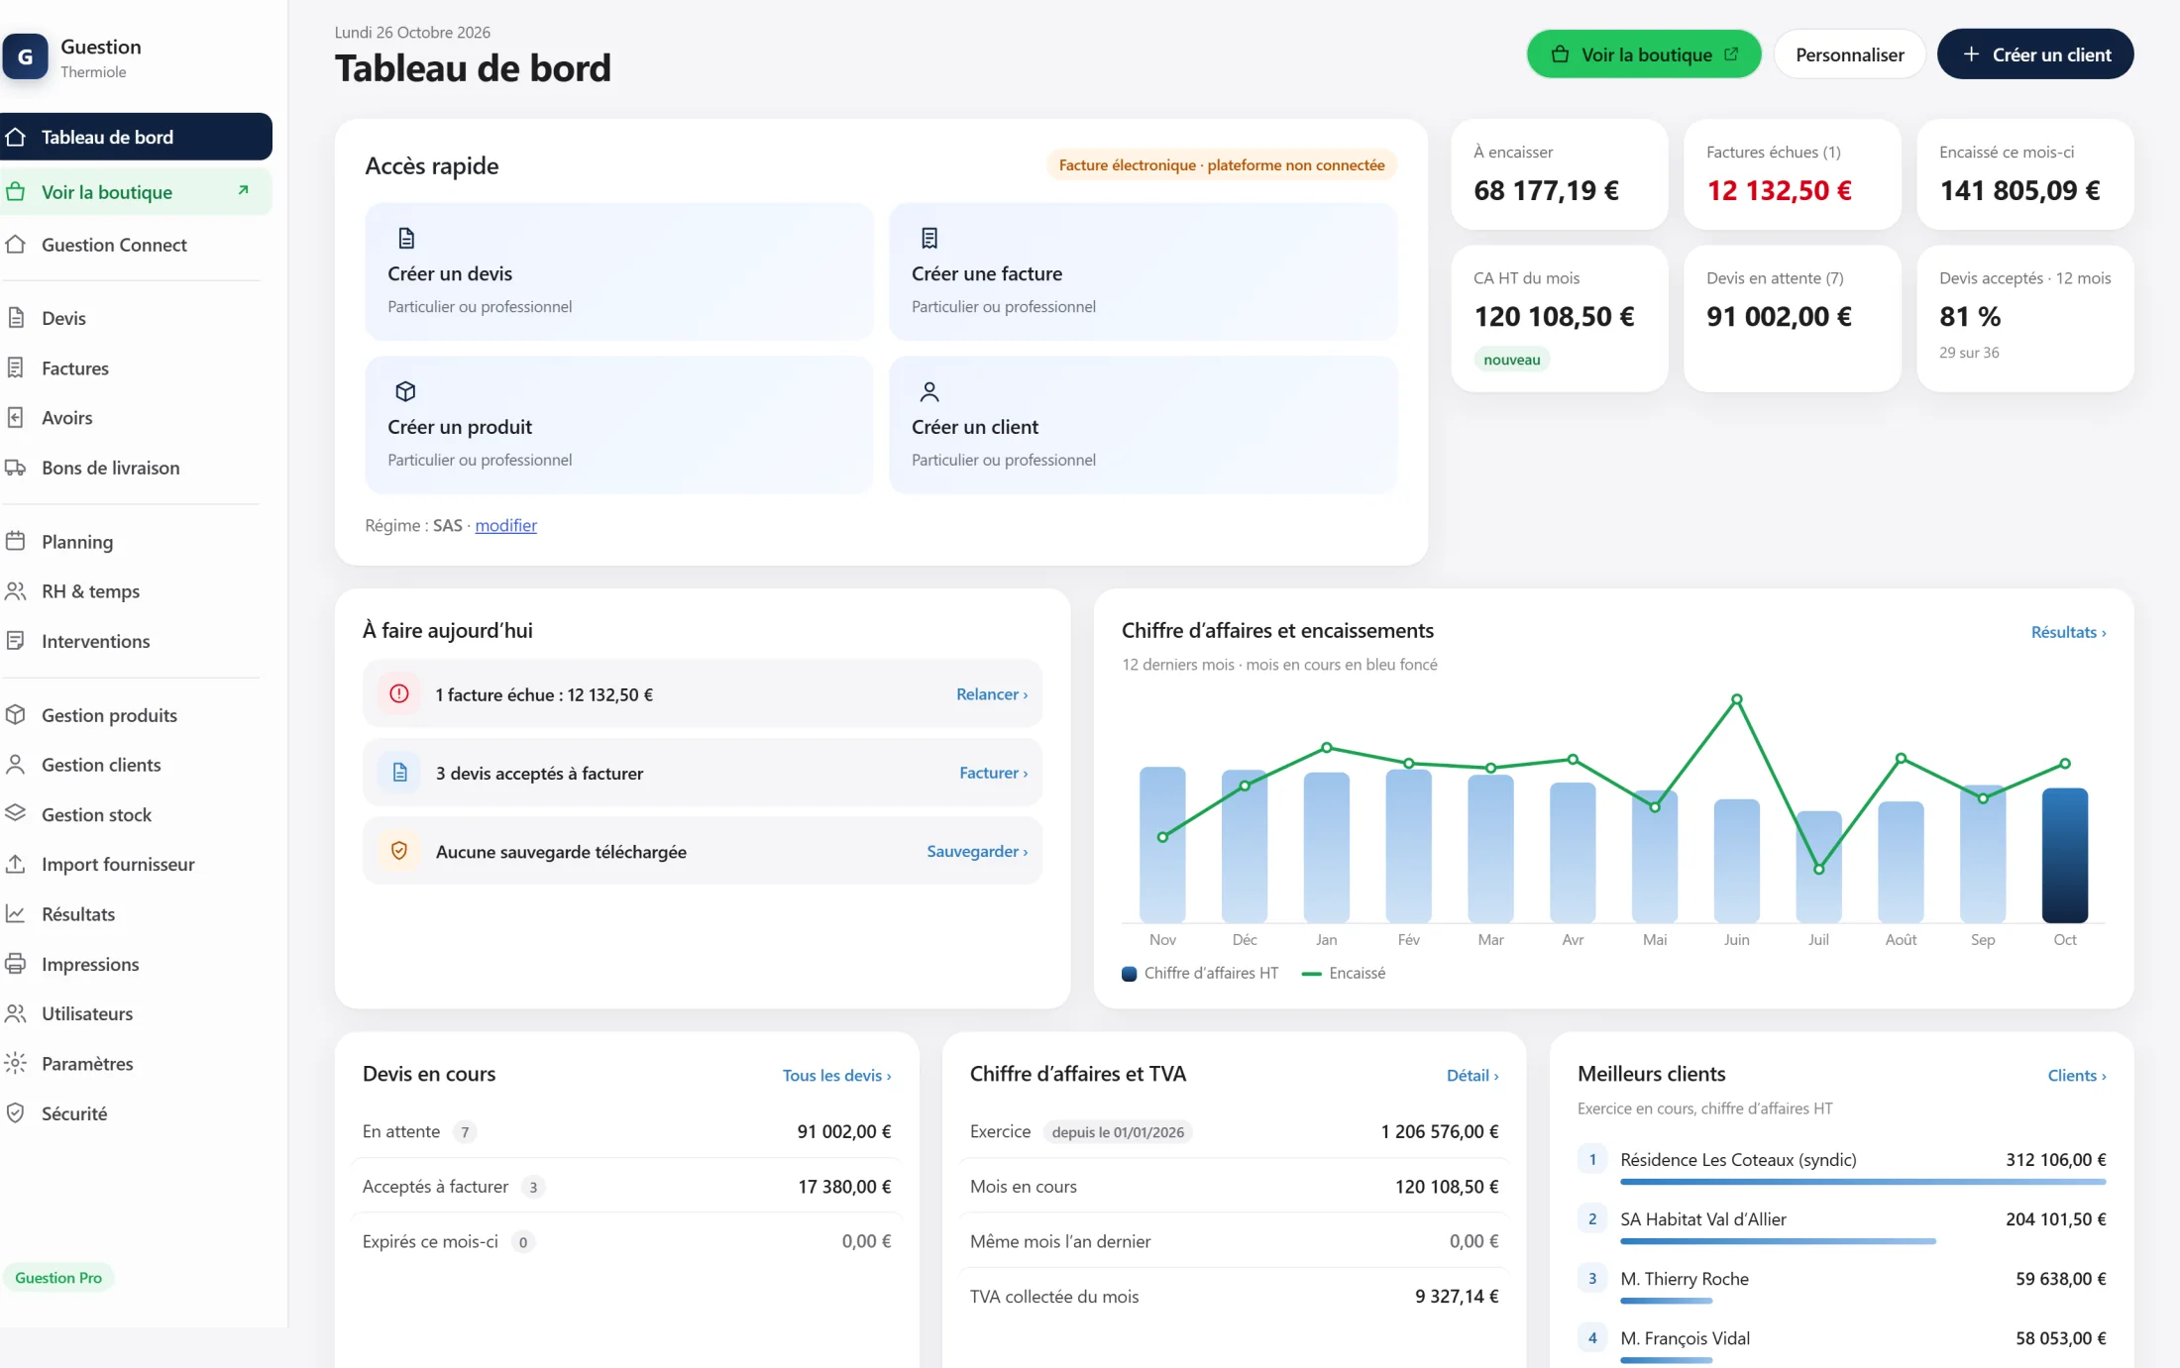Click the Personnaliser button
Image resolution: width=2180 pixels, height=1368 pixels.
coord(1849,54)
